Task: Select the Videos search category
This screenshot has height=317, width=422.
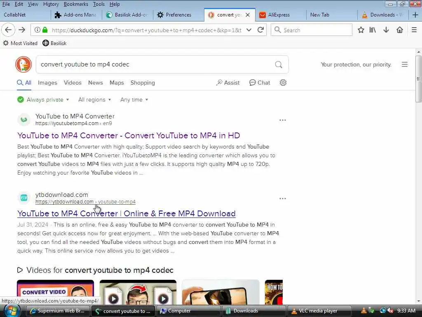Action: point(73,83)
